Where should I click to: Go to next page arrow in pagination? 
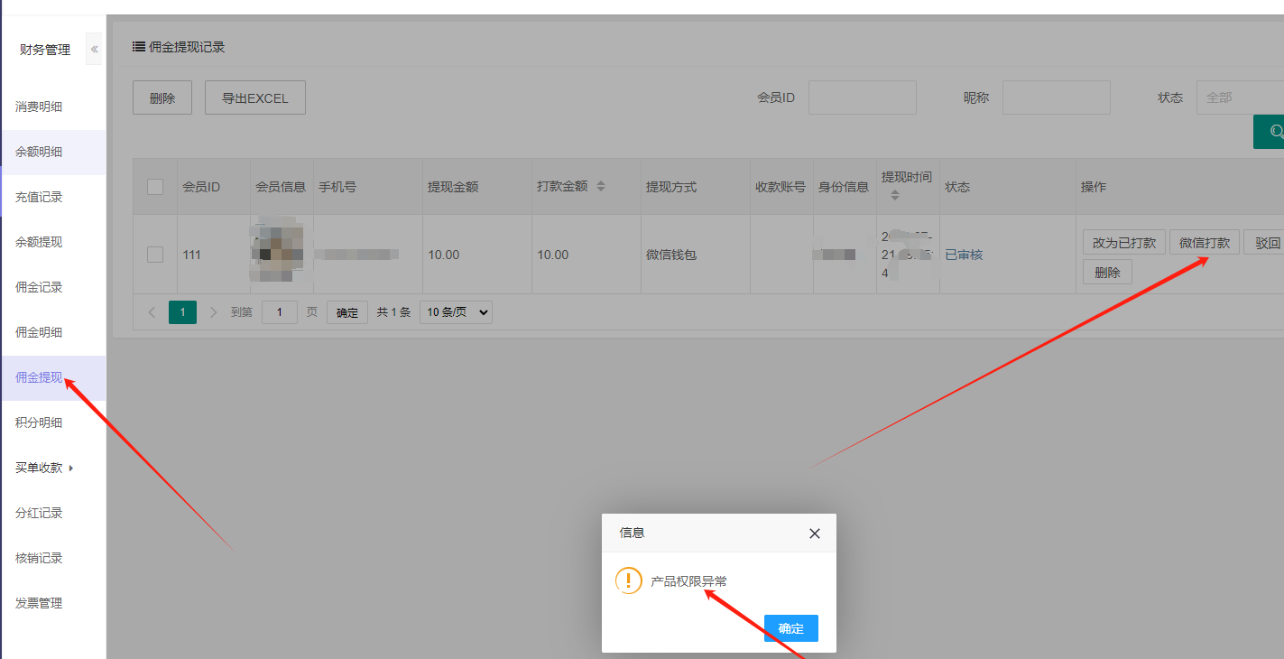point(213,312)
